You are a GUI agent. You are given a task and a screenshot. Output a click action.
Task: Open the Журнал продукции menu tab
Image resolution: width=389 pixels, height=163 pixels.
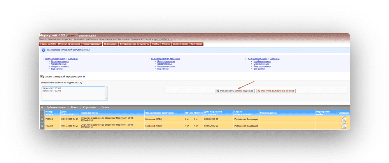69,44
